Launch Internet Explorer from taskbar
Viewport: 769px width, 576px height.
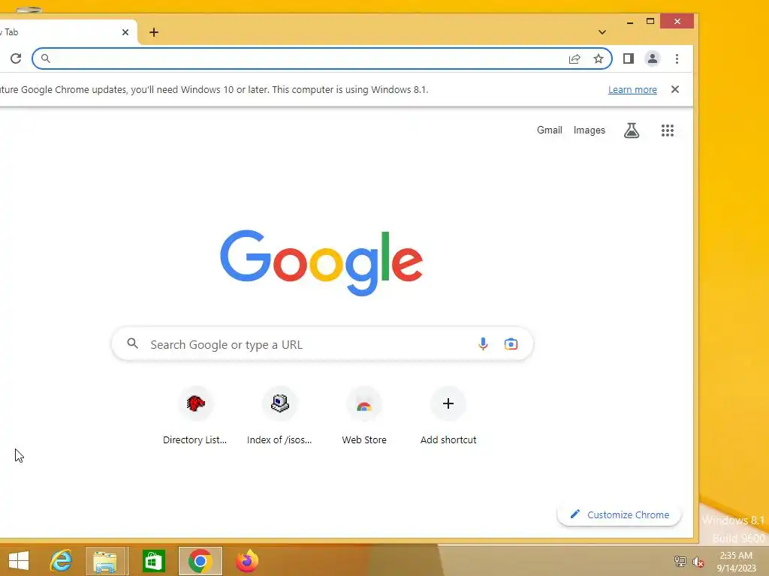point(62,561)
